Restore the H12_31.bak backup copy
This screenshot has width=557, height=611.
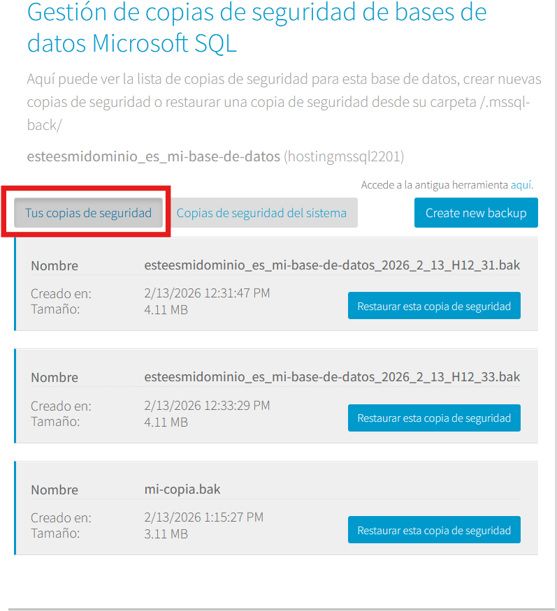click(434, 306)
